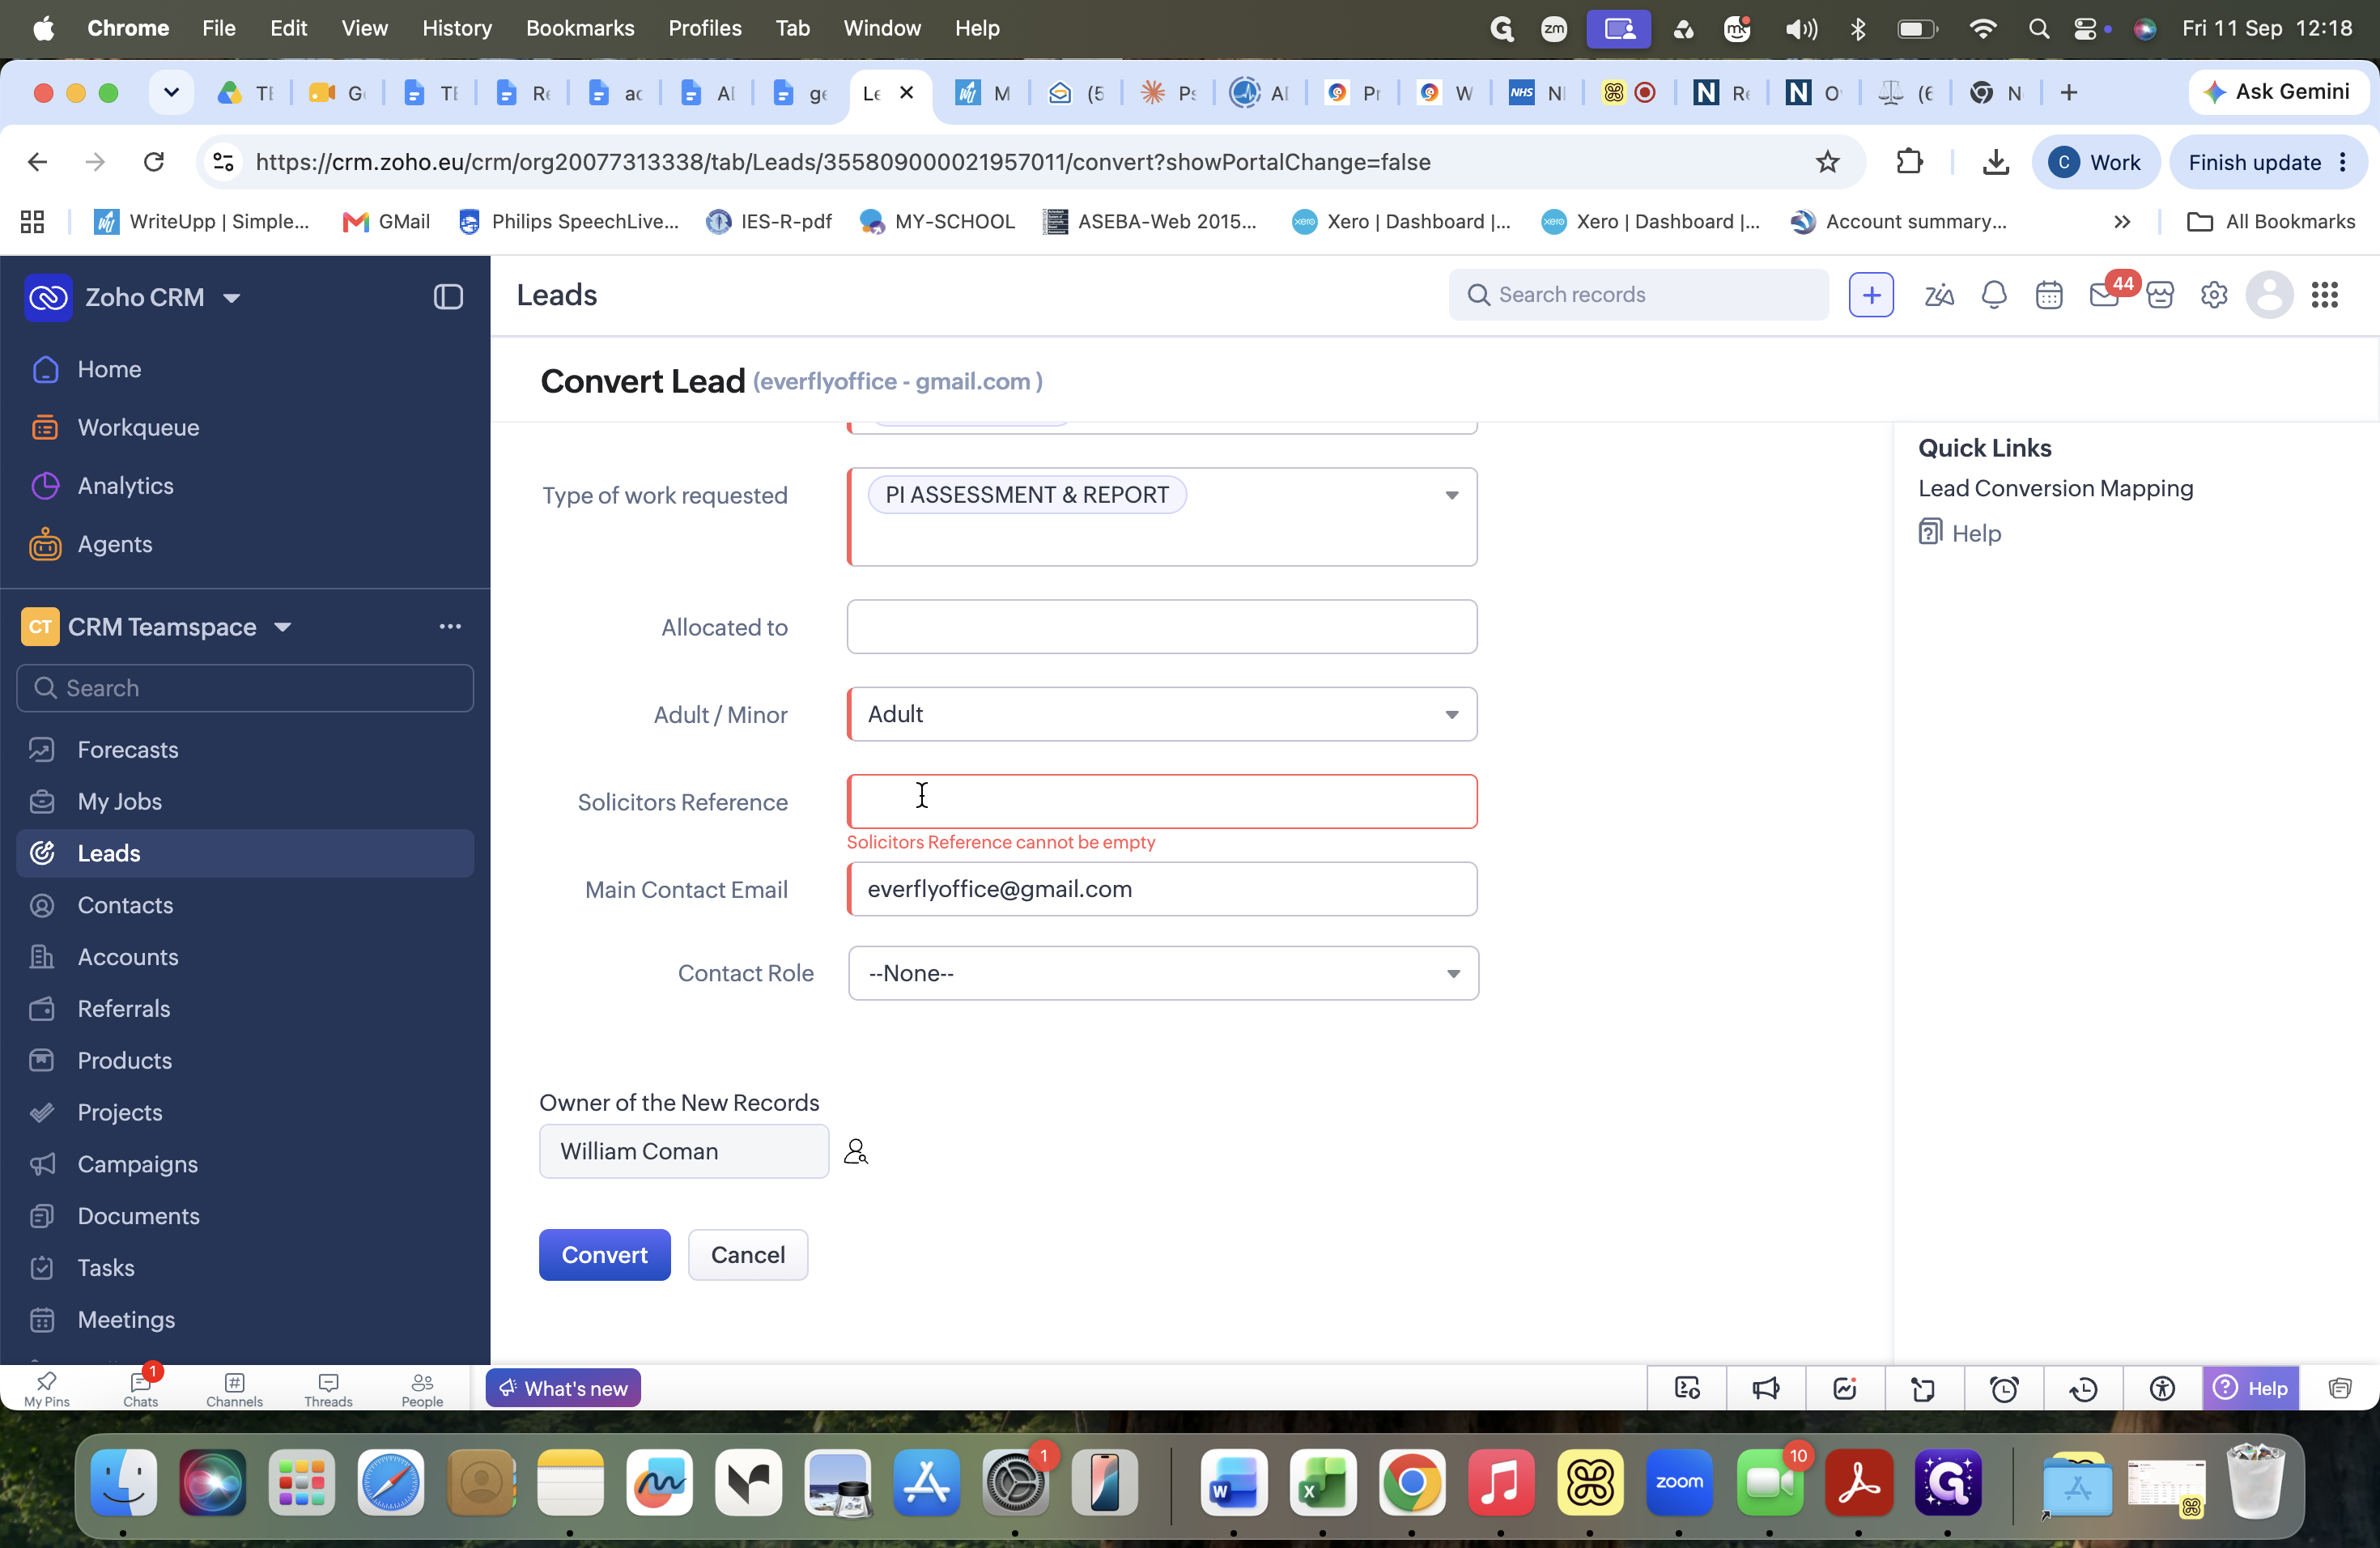Open Agents in the sidebar
2380x1548 pixels.
115,543
